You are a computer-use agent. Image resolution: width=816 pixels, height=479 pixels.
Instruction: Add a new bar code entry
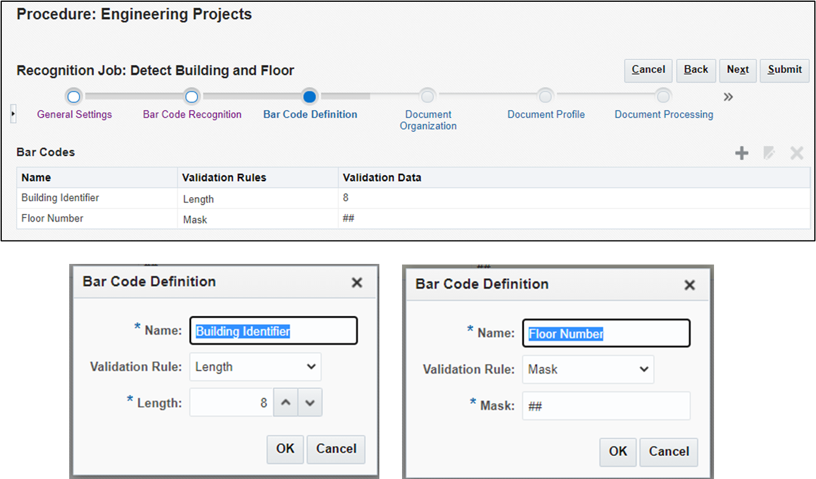point(741,153)
